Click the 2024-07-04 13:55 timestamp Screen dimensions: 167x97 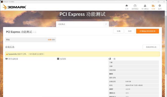[134, 85]
